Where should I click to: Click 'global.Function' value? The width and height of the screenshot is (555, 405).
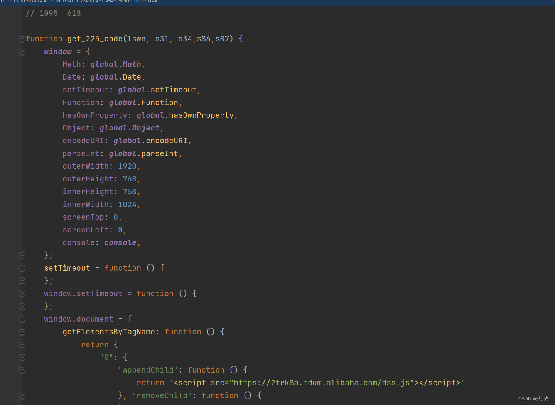tap(143, 102)
